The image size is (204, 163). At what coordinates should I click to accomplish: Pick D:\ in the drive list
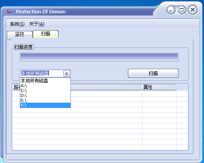click(45, 95)
